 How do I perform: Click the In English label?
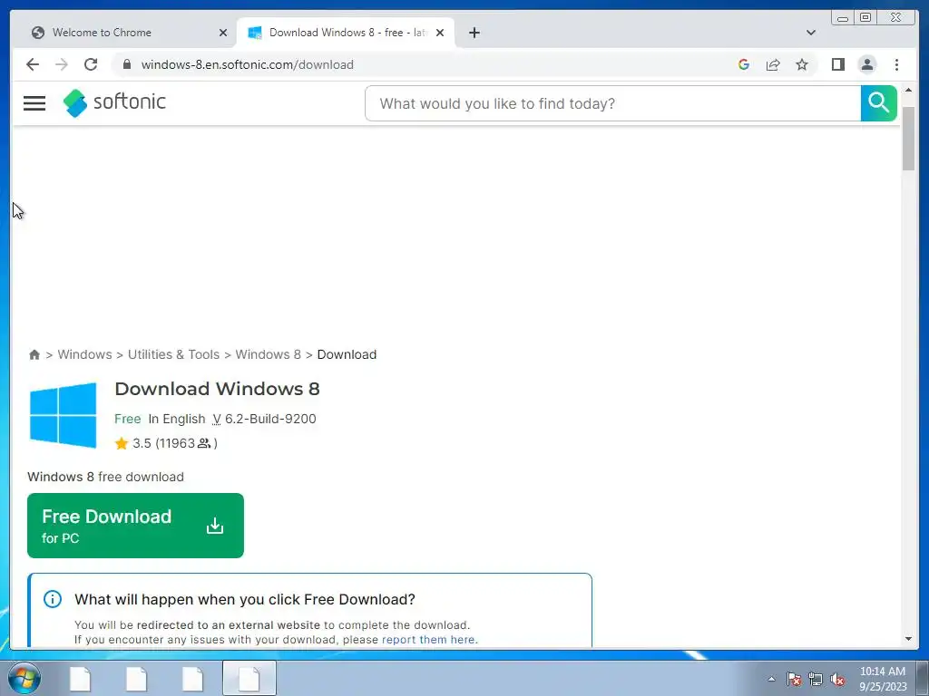(x=177, y=419)
